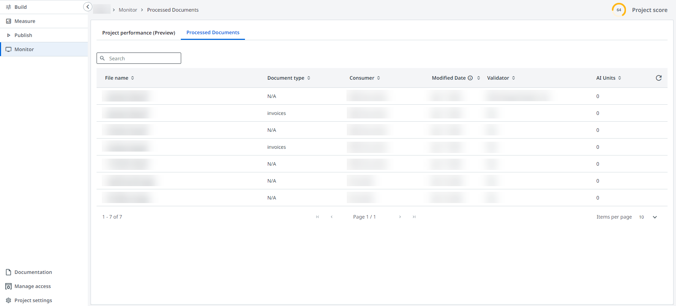
Task: Click the next page arrow
Action: coord(400,217)
